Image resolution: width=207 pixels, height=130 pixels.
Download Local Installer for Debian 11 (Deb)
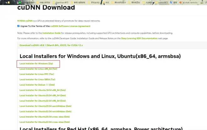[37, 85]
